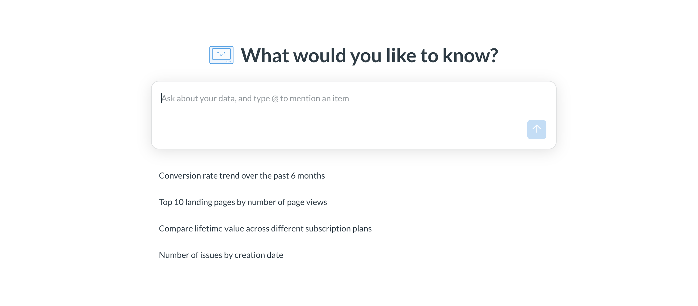
Task: Select Number of issues by creation date
Action: 221,255
